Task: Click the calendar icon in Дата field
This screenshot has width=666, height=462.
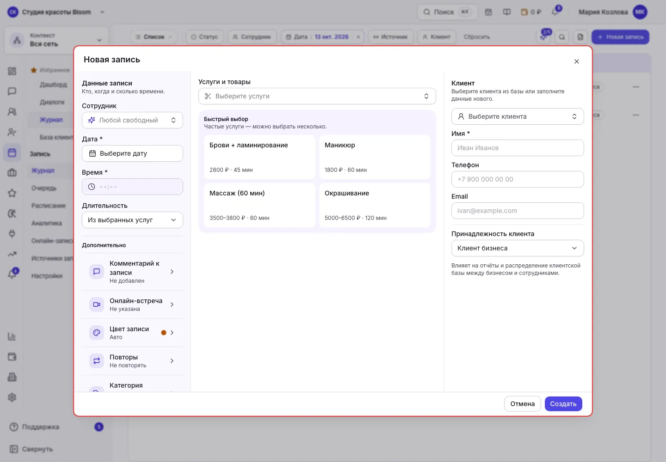Action: [92, 153]
